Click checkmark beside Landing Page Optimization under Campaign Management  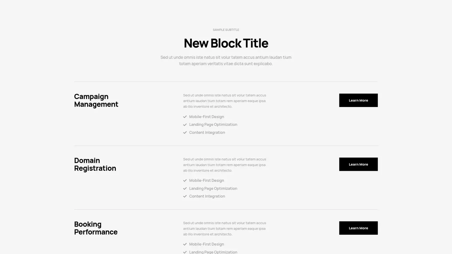tap(185, 125)
